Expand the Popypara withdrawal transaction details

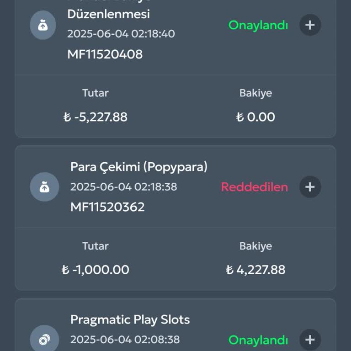click(x=310, y=187)
